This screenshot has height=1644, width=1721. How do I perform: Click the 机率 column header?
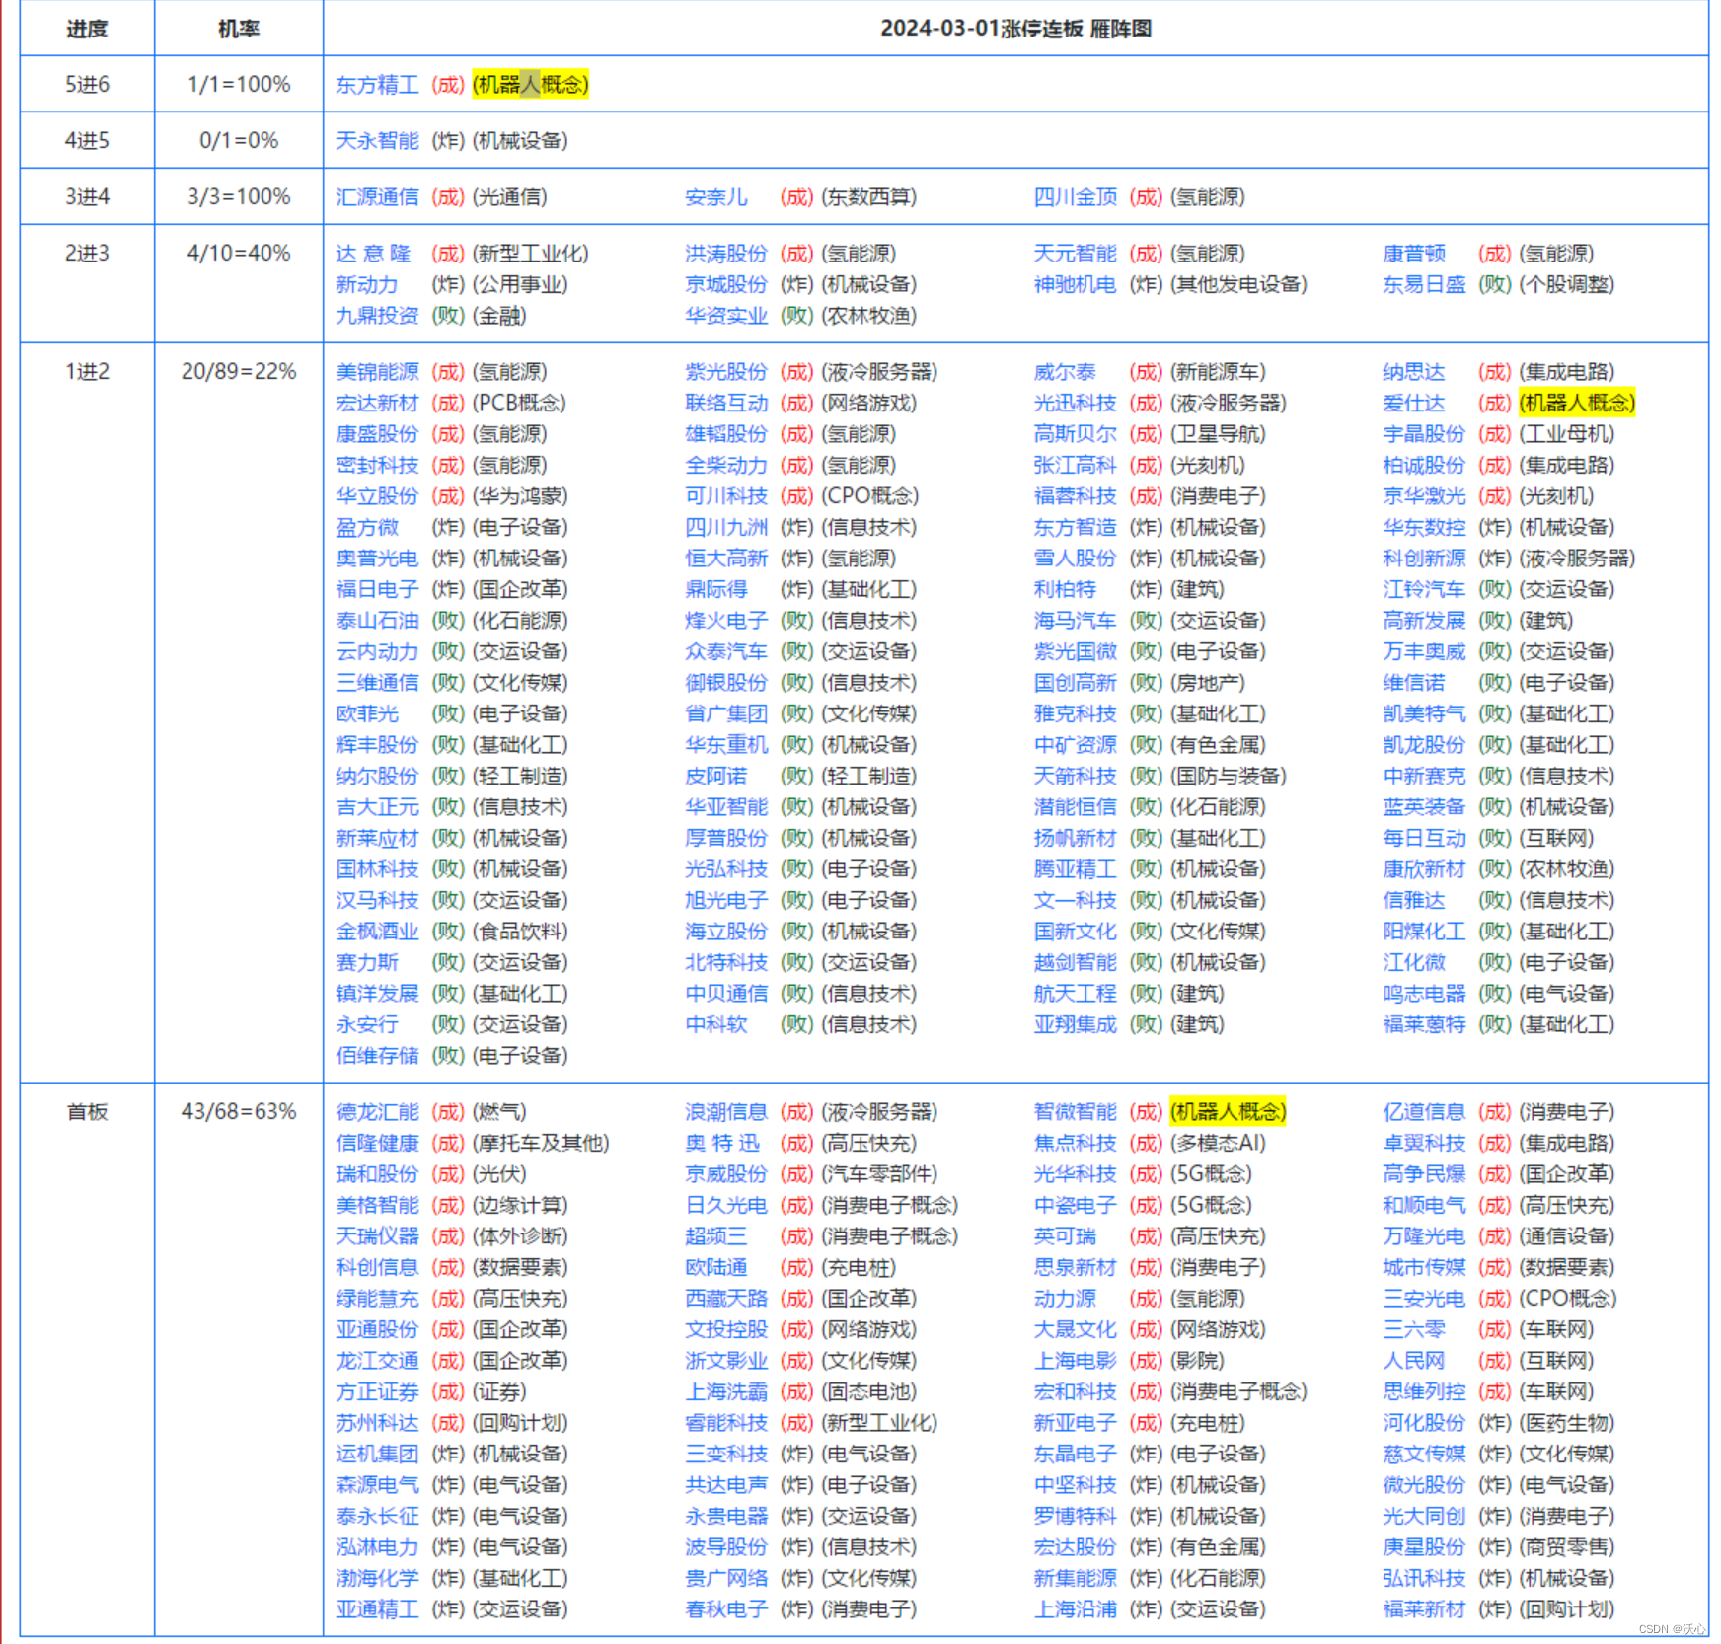click(239, 29)
